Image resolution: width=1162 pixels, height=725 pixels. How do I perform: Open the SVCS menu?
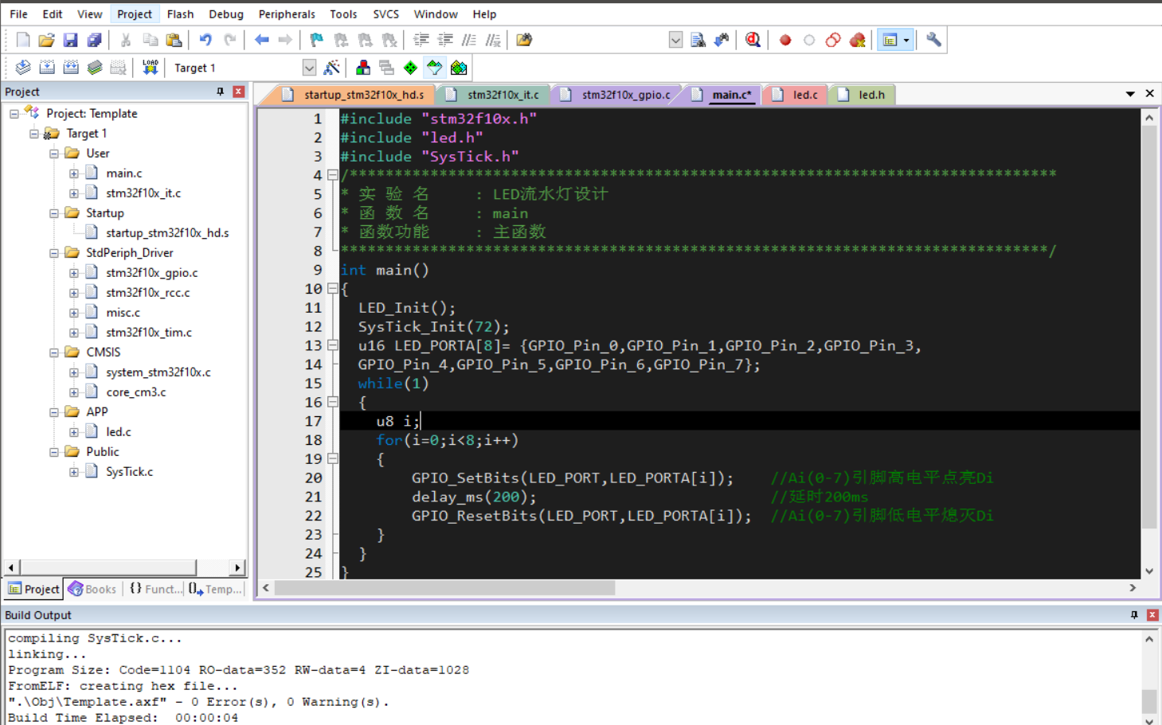coord(386,14)
